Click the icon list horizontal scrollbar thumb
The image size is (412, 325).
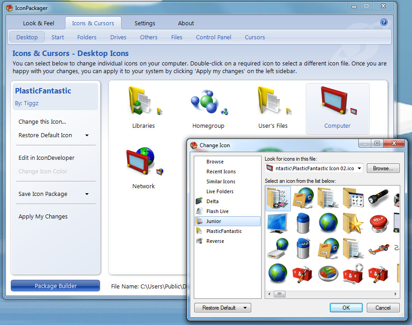[279, 294]
